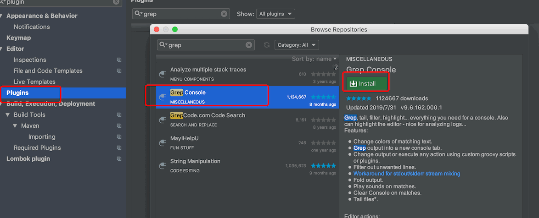Collapse the Maven node
The width and height of the screenshot is (539, 218).
[15, 126]
